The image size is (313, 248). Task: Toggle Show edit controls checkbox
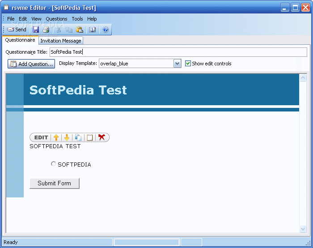[x=188, y=64]
